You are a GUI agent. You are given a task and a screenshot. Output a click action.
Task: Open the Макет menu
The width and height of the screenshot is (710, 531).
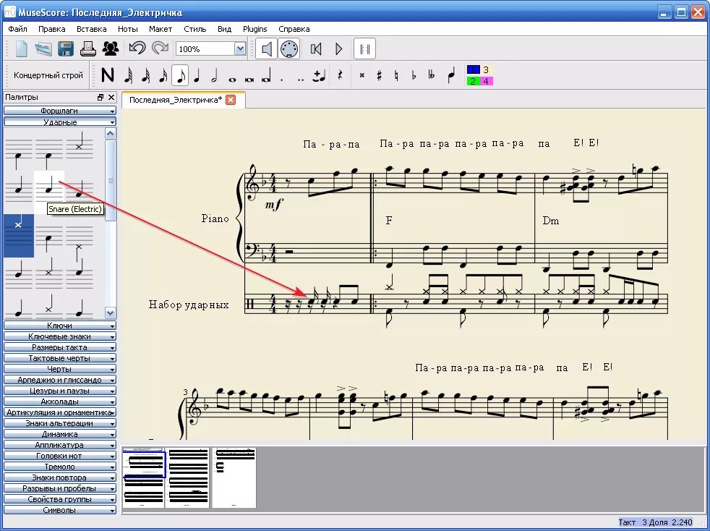[x=161, y=29]
